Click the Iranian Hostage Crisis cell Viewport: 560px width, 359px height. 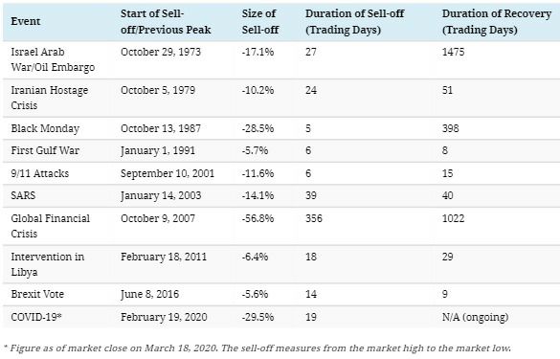click(x=49, y=98)
